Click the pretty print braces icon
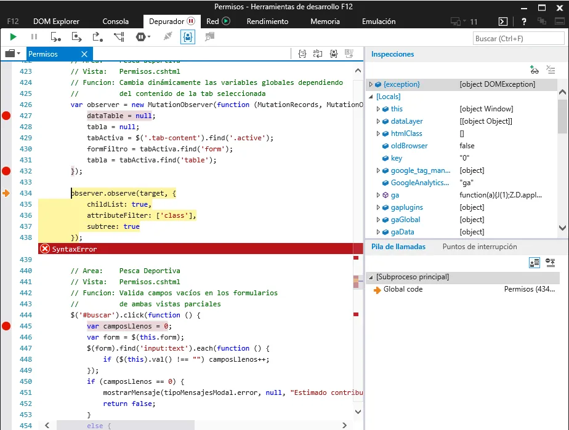The height and width of the screenshot is (430, 569). coord(302,54)
